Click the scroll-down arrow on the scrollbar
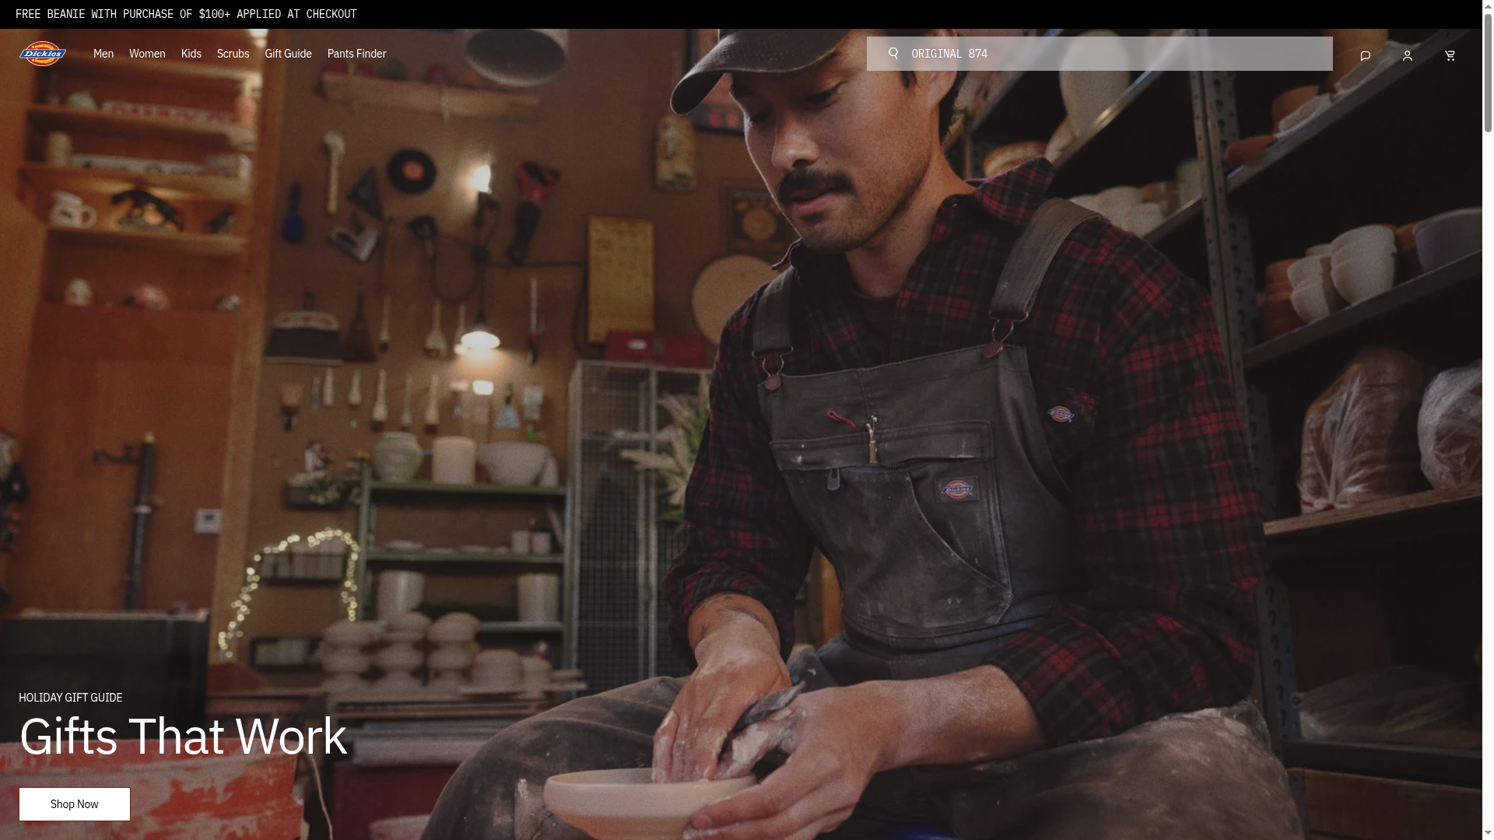 click(x=1487, y=833)
